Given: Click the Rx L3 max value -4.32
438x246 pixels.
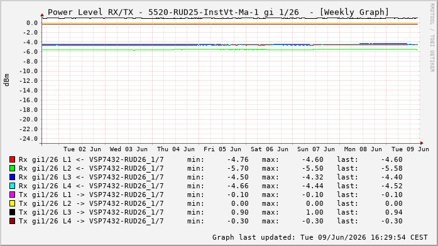Looking at the screenshot, I should pyautogui.click(x=312, y=177).
